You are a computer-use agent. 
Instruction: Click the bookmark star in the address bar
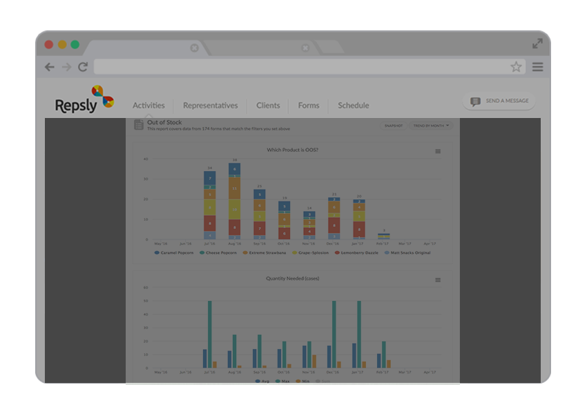coord(516,67)
